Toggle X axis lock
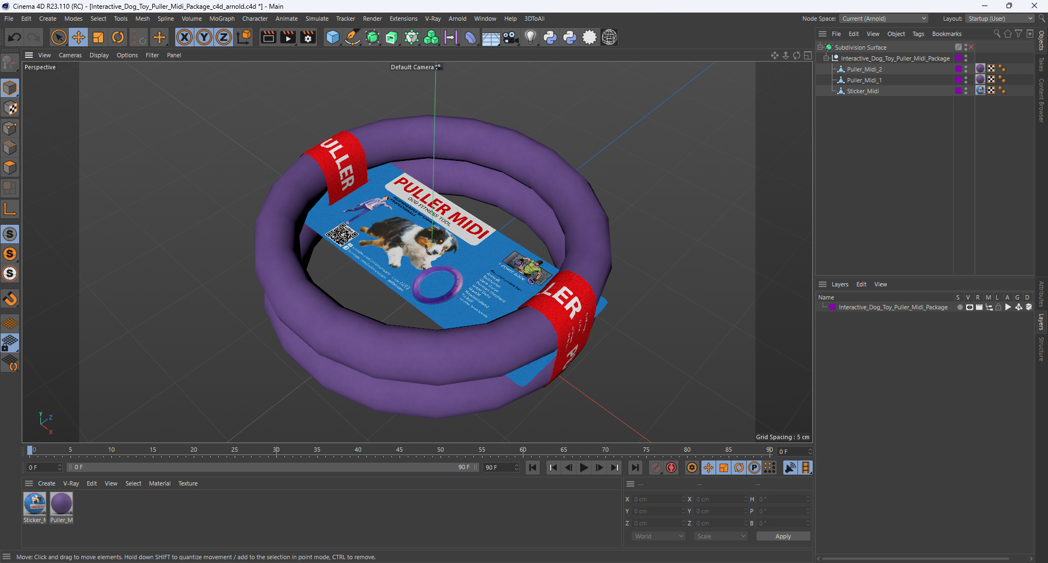Viewport: 1048px width, 563px height. tap(184, 37)
